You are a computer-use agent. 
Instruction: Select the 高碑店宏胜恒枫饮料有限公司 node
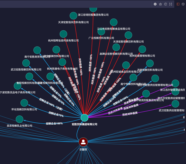pyautogui.click(x=116, y=47)
